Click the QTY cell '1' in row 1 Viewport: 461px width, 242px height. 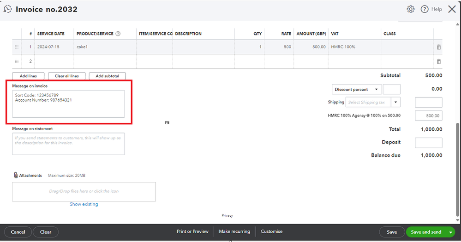coord(249,47)
